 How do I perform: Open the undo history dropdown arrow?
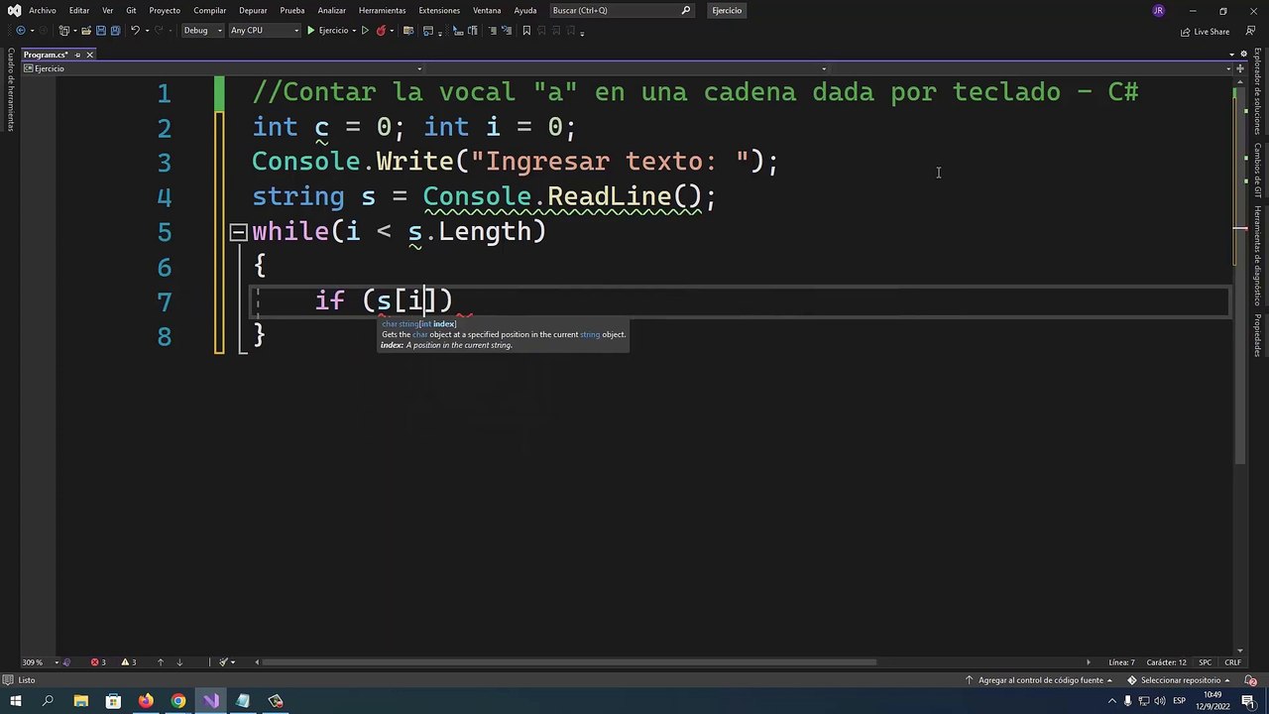(x=147, y=31)
